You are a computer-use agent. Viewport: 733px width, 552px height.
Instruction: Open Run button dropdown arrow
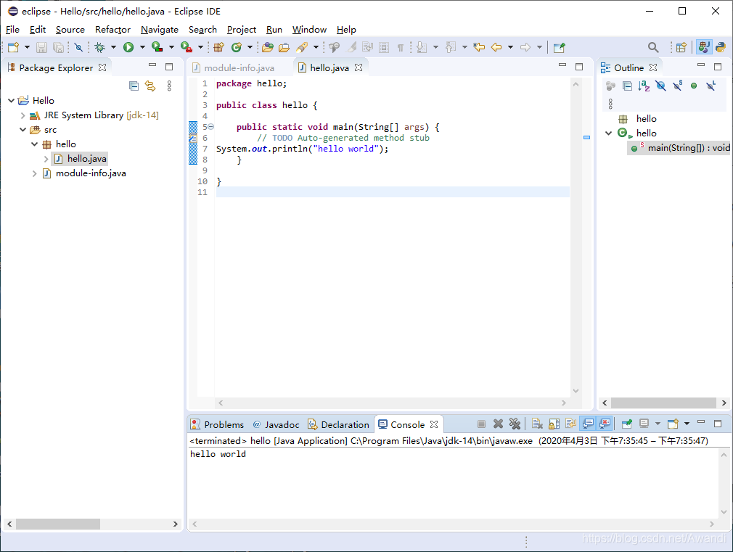point(142,47)
